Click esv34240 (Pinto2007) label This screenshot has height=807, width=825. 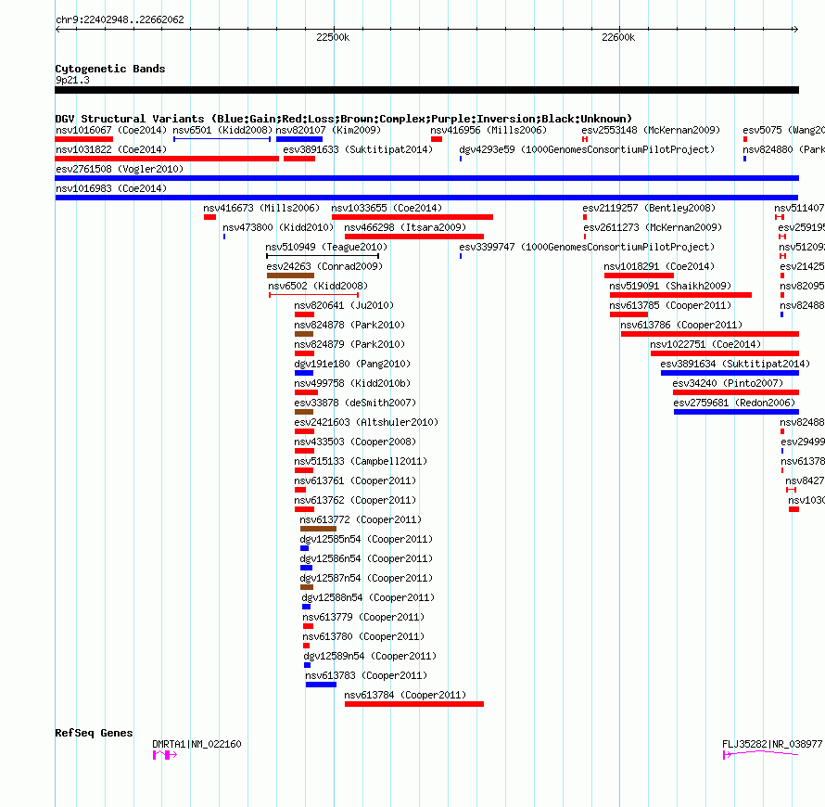728,383
